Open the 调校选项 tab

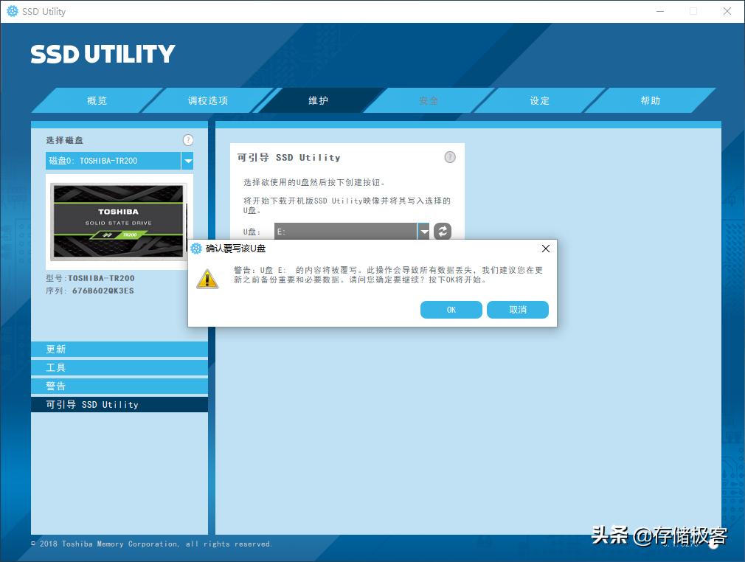click(207, 100)
